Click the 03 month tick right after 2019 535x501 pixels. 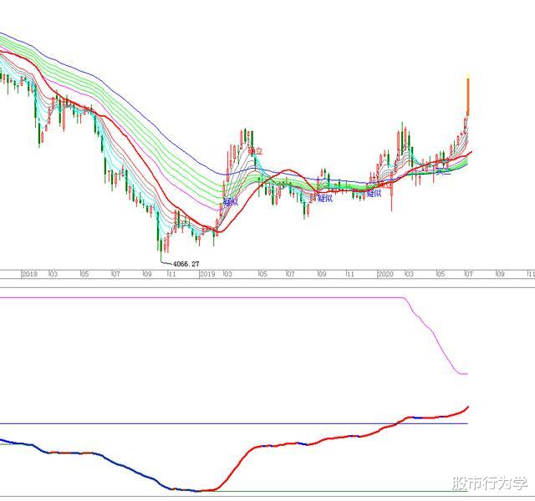(x=227, y=274)
